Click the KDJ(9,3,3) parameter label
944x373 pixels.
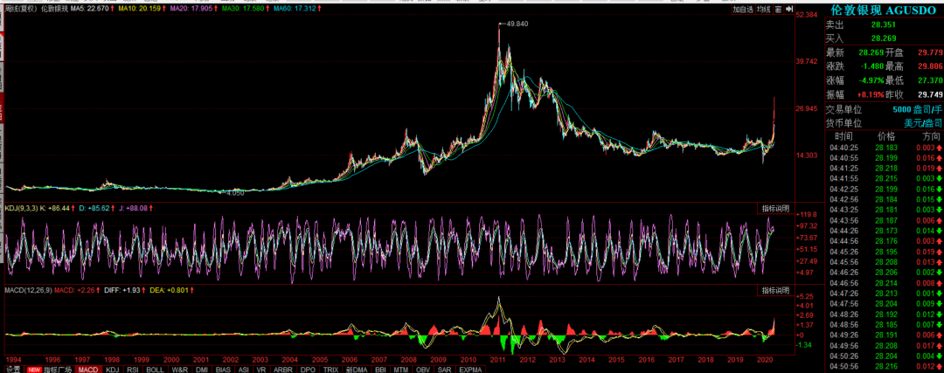point(22,208)
